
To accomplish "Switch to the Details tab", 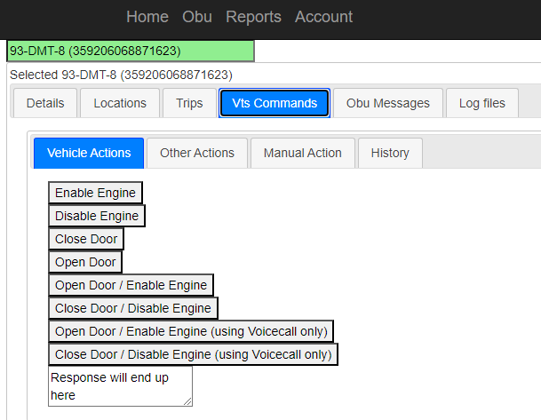I will pos(45,103).
